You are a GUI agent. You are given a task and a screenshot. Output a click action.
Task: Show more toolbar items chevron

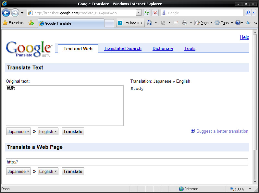coord(255,23)
